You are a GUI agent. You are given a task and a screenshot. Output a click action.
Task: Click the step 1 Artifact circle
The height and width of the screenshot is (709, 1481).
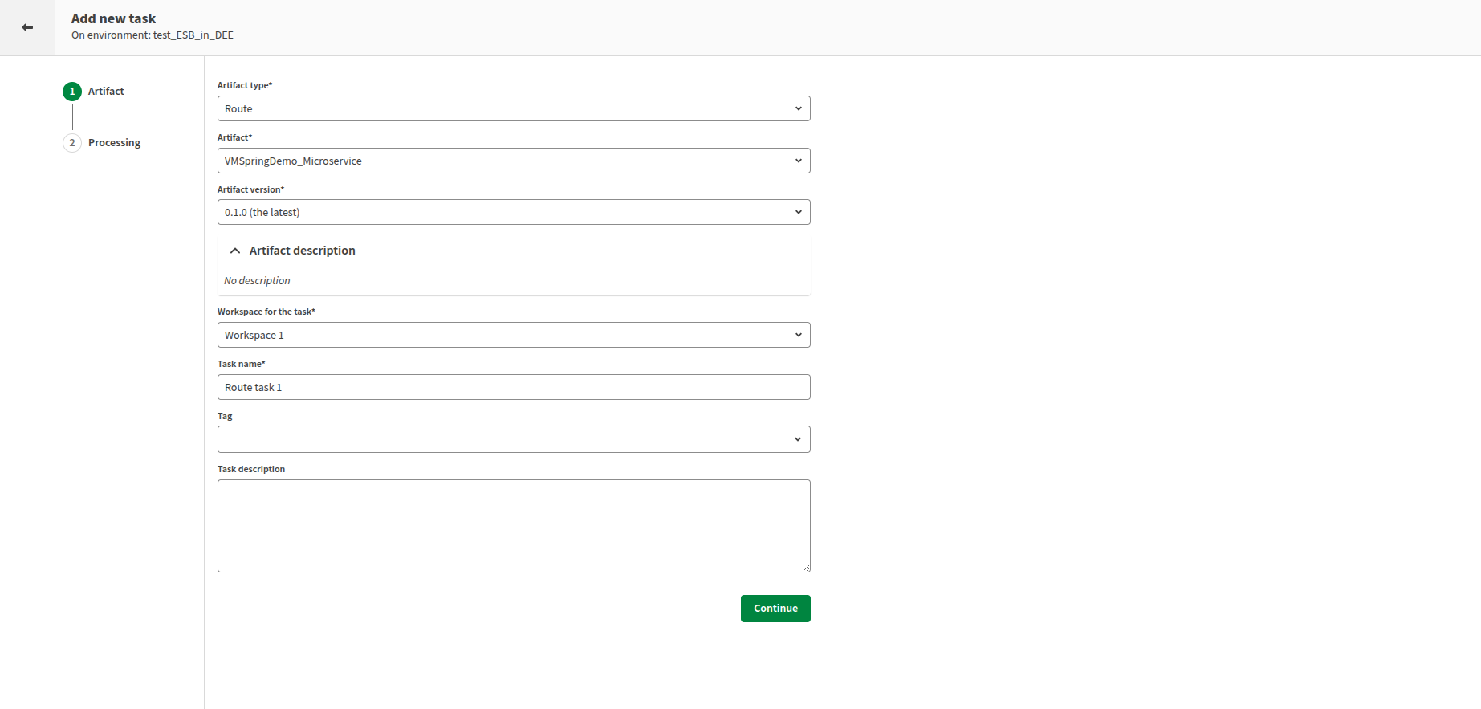(72, 92)
